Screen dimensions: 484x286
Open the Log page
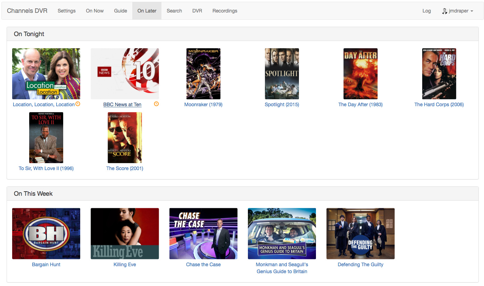[x=426, y=11]
